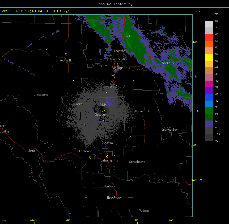Click the RockyMH label
The height and width of the screenshot is (224, 229).
65,60
